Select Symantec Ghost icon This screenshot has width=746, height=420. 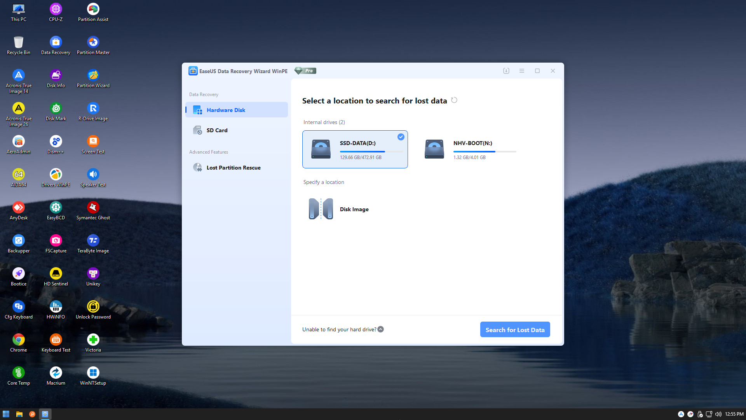click(x=93, y=211)
